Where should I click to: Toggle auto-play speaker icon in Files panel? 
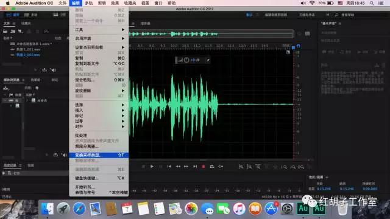[x=53, y=70]
